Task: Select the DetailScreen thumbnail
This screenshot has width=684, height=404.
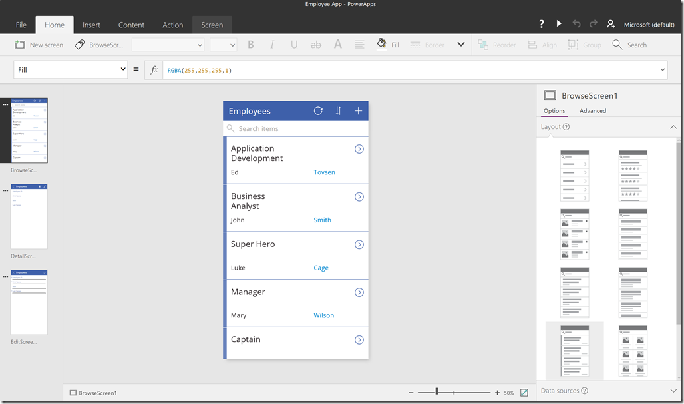Action: click(x=29, y=216)
